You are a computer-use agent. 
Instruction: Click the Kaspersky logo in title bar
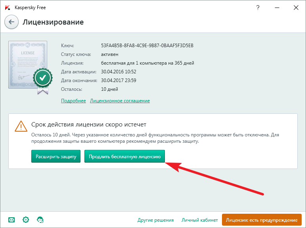(x=8, y=8)
